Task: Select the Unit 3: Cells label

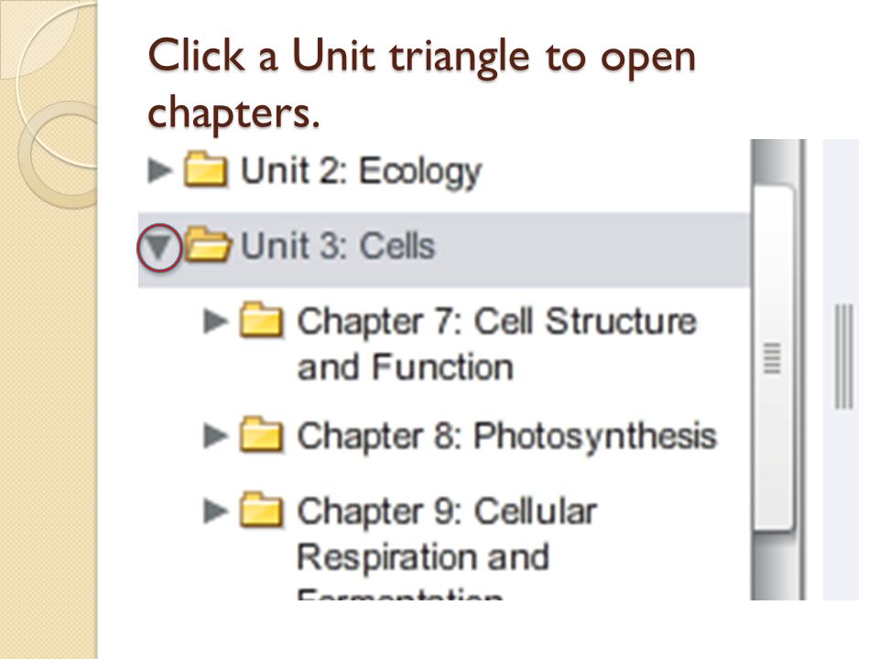Action: pos(338,246)
